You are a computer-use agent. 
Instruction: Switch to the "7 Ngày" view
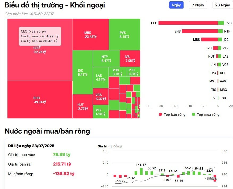coord(198,5)
